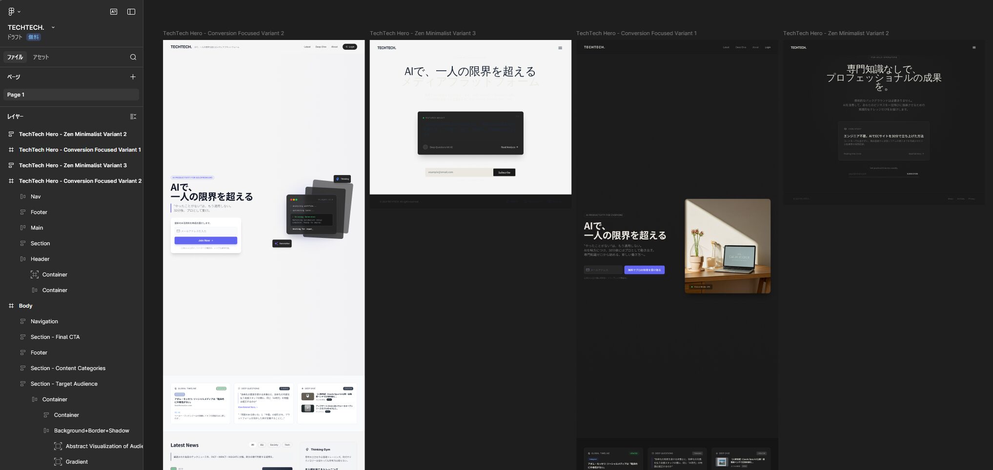Open the TECHTECH. file name dropdown
The image size is (993, 470).
tap(53, 27)
